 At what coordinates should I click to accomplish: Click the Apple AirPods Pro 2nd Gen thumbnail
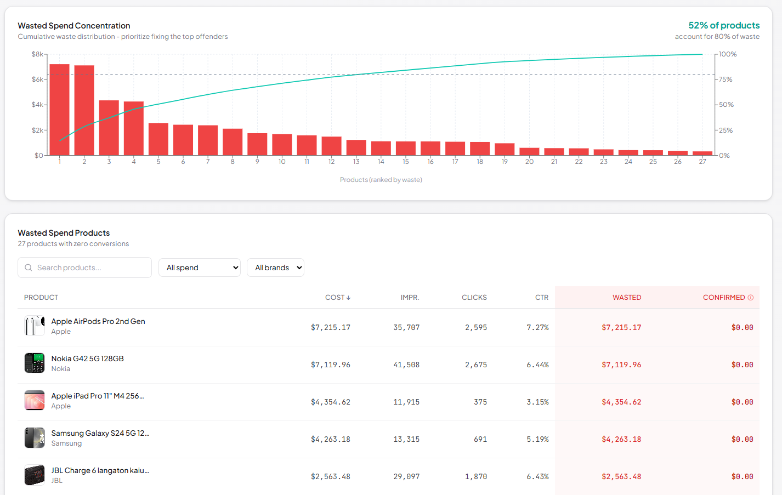pyautogui.click(x=34, y=326)
